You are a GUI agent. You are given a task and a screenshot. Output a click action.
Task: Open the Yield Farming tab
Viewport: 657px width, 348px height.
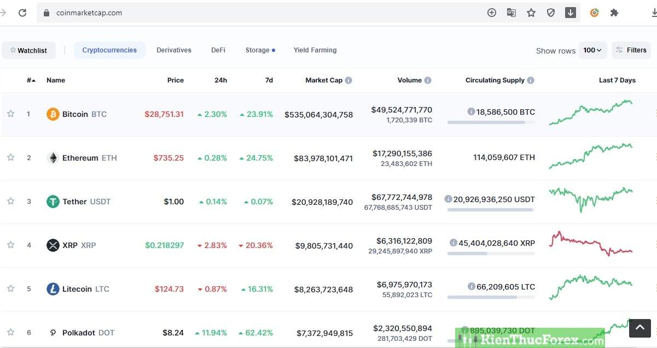click(315, 50)
